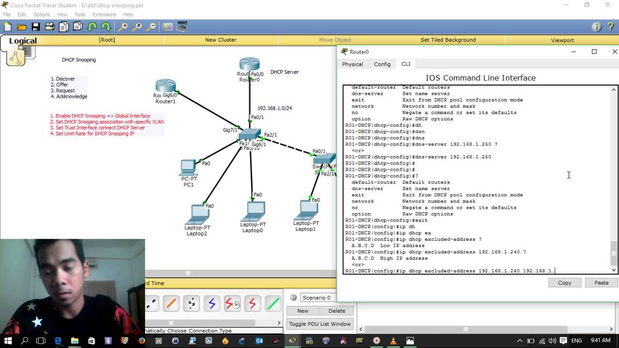Switch to Router0 CLI tab
The height and width of the screenshot is (348, 619).
click(x=406, y=64)
